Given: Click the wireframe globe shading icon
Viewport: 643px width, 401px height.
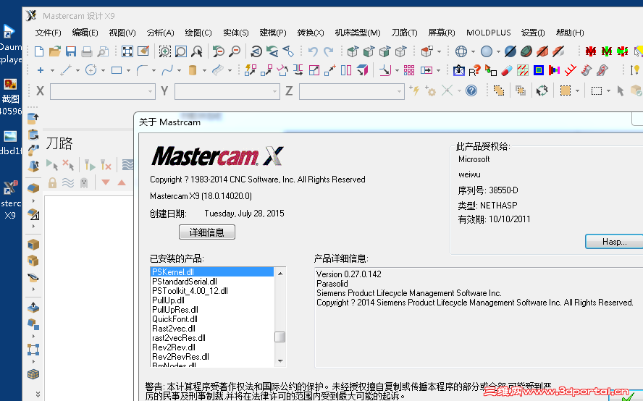Looking at the screenshot, I should click(461, 51).
